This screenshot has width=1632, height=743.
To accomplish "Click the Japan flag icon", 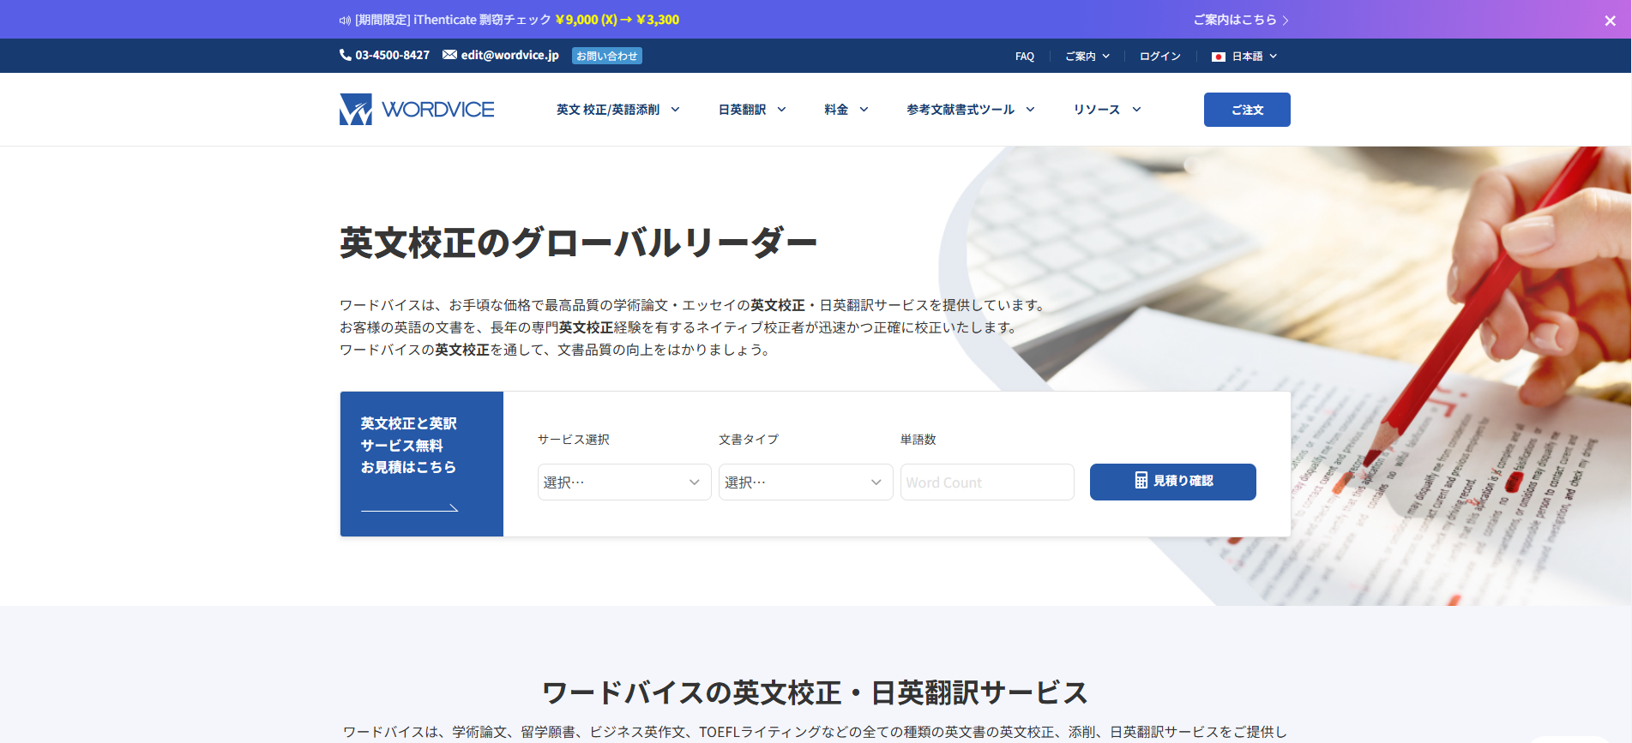I will (x=1218, y=57).
